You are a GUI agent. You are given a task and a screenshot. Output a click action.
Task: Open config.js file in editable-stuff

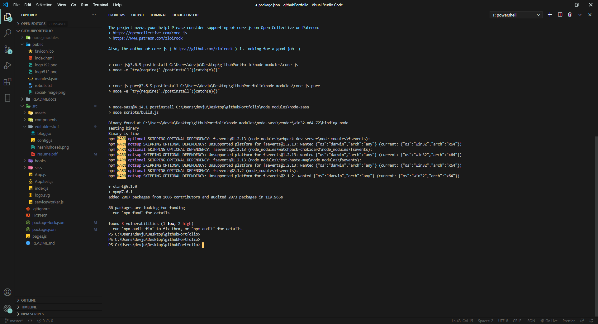pos(59,140)
